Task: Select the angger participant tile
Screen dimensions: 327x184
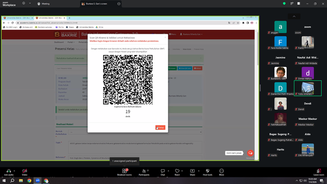Action: (x=281, y=27)
